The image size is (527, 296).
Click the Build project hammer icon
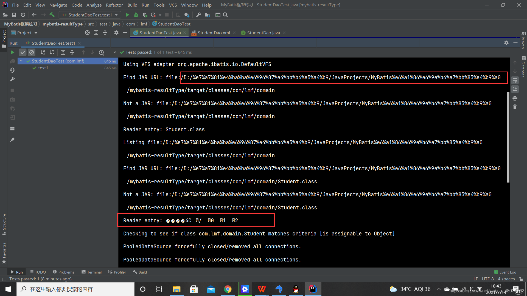click(52, 15)
